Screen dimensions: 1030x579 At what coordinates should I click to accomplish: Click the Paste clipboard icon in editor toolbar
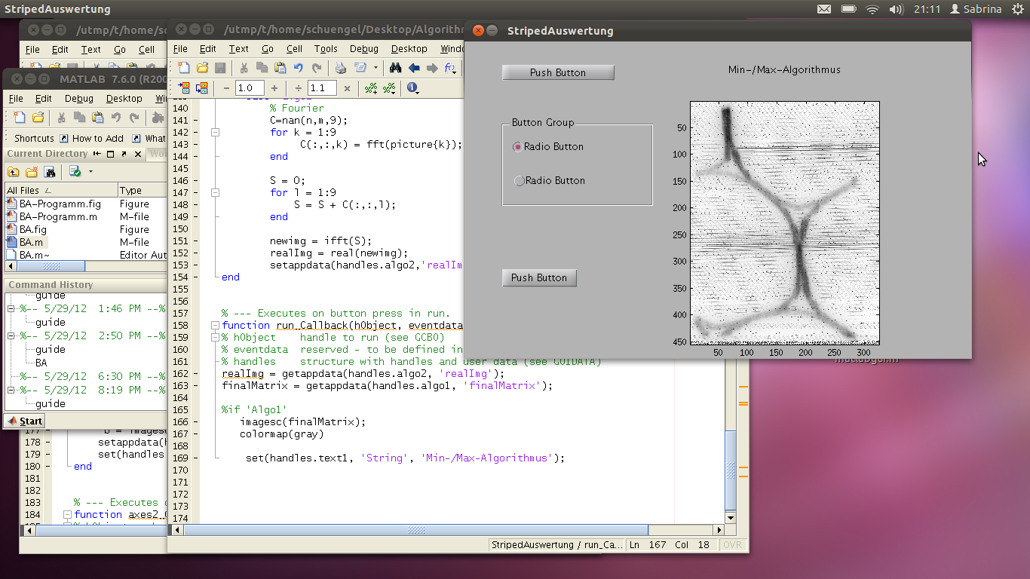[x=279, y=68]
